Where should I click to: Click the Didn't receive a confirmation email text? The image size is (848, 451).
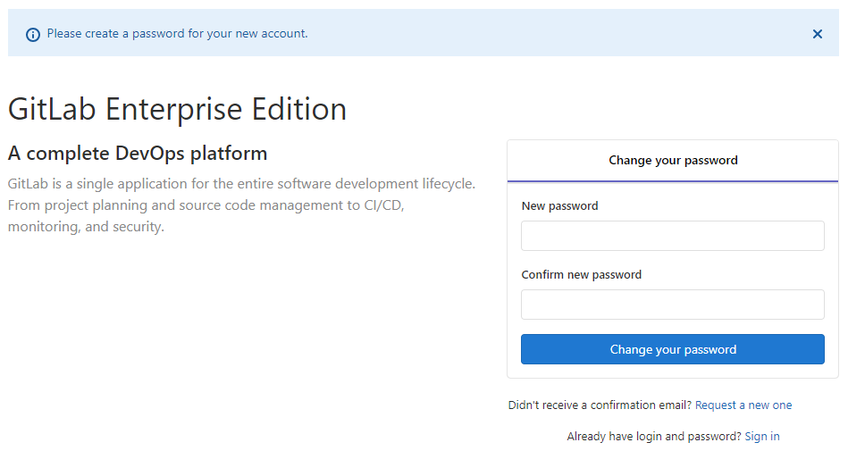(x=599, y=405)
